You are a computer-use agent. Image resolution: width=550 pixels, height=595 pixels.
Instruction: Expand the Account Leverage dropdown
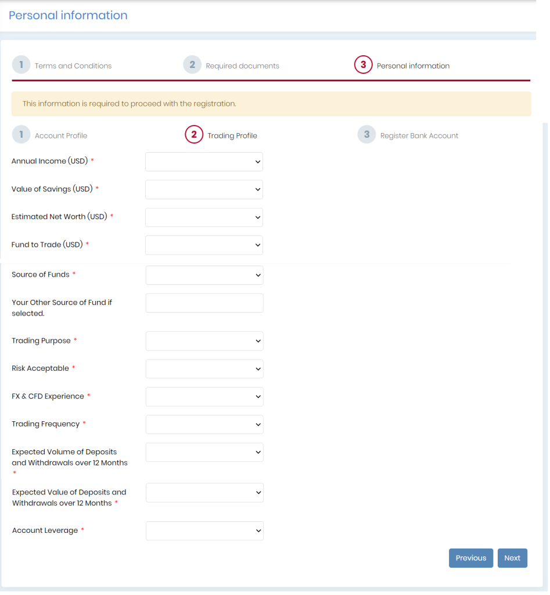(x=204, y=531)
